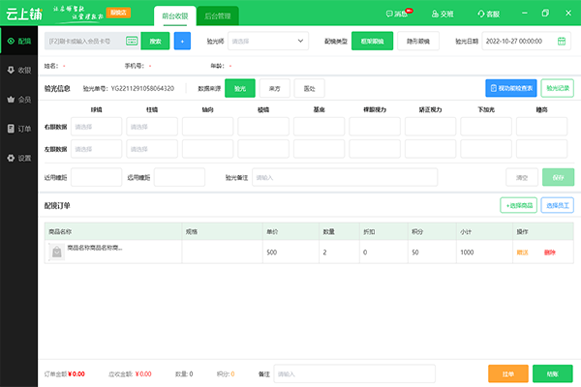The image size is (581, 387).
Task: Click the blue plus add-member button
Action: pos(182,42)
